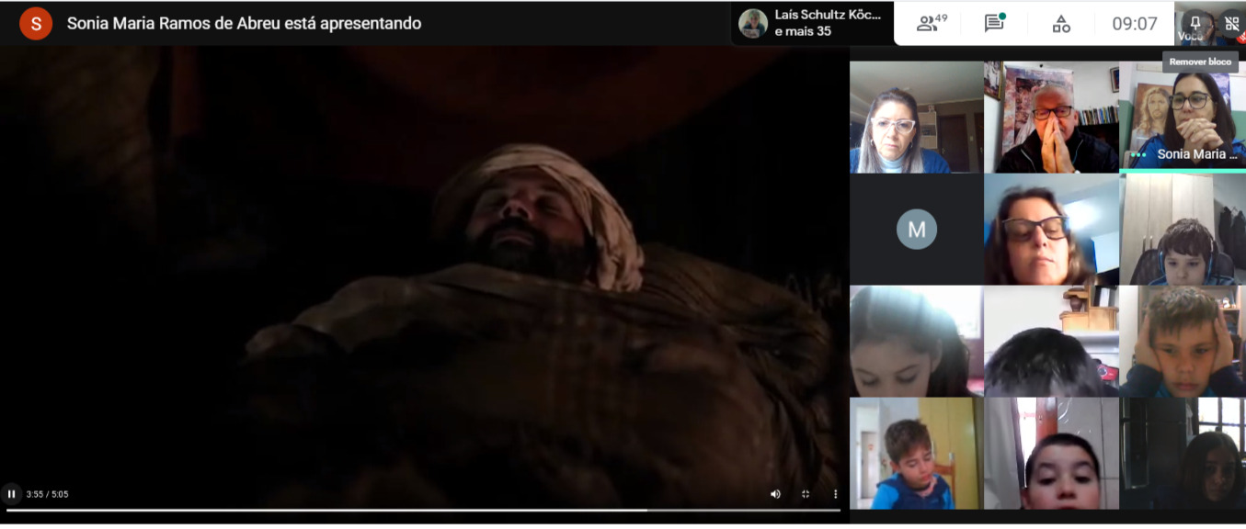Image resolution: width=1246 pixels, height=529 pixels.
Task: Click the meeting clock showing 09:07
Action: (x=1135, y=24)
